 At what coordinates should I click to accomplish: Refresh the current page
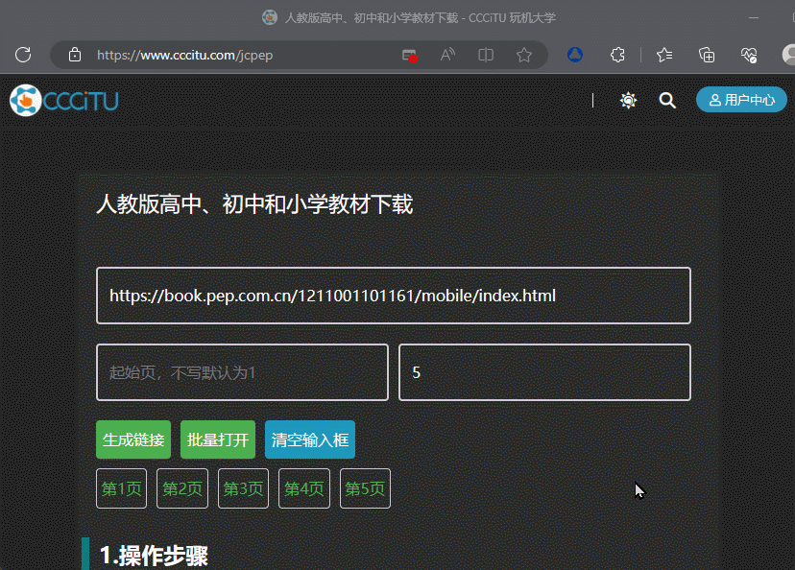pyautogui.click(x=23, y=55)
